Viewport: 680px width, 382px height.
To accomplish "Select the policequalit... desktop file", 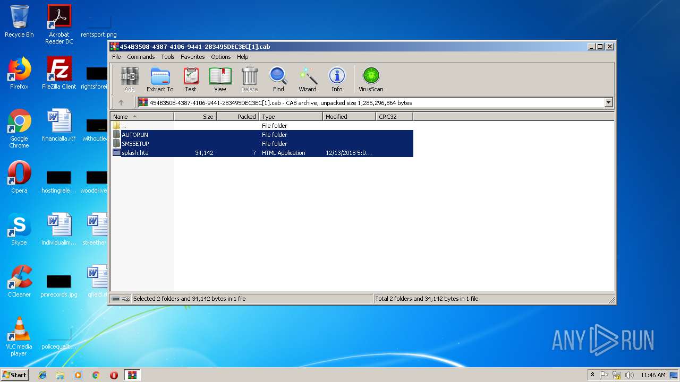I will 59,337.
